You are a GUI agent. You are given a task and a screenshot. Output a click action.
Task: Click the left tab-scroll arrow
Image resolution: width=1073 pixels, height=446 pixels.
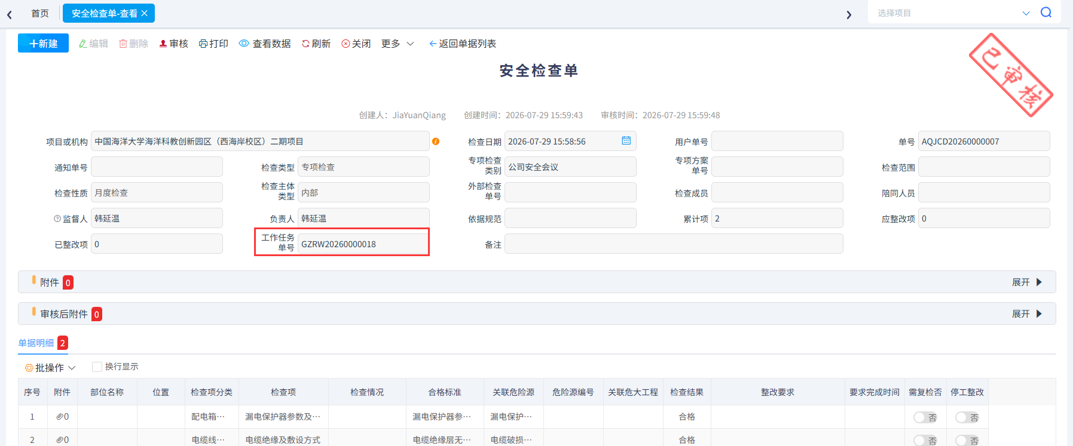[10, 14]
